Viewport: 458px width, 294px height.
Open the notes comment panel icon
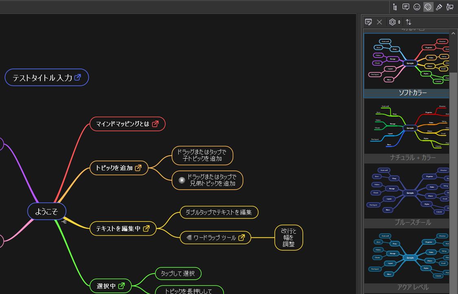coord(406,7)
